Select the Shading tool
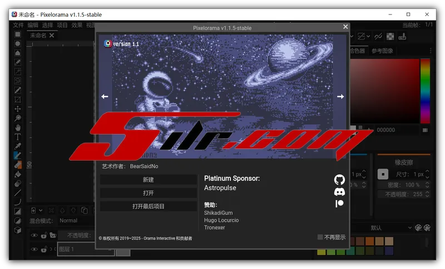The image size is (445, 269). pos(18,183)
